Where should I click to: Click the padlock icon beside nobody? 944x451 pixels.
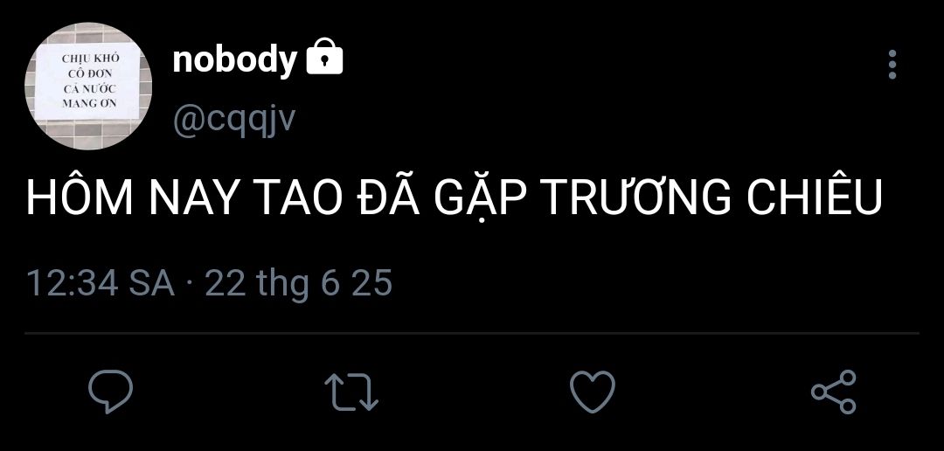tap(324, 57)
